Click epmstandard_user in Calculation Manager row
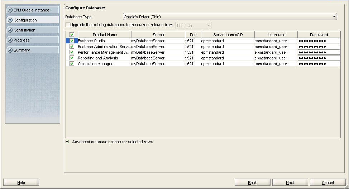 pyautogui.click(x=276, y=64)
